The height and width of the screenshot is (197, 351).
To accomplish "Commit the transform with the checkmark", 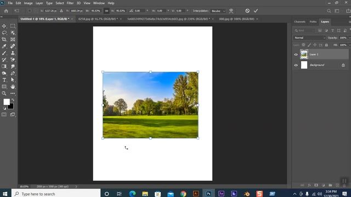I will [x=256, y=11].
